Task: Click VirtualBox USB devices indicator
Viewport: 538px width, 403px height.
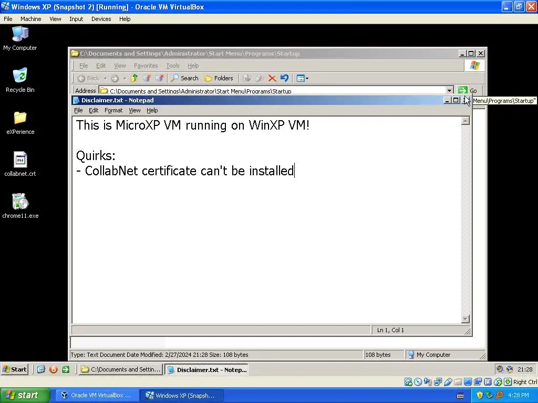Action: (x=448, y=382)
